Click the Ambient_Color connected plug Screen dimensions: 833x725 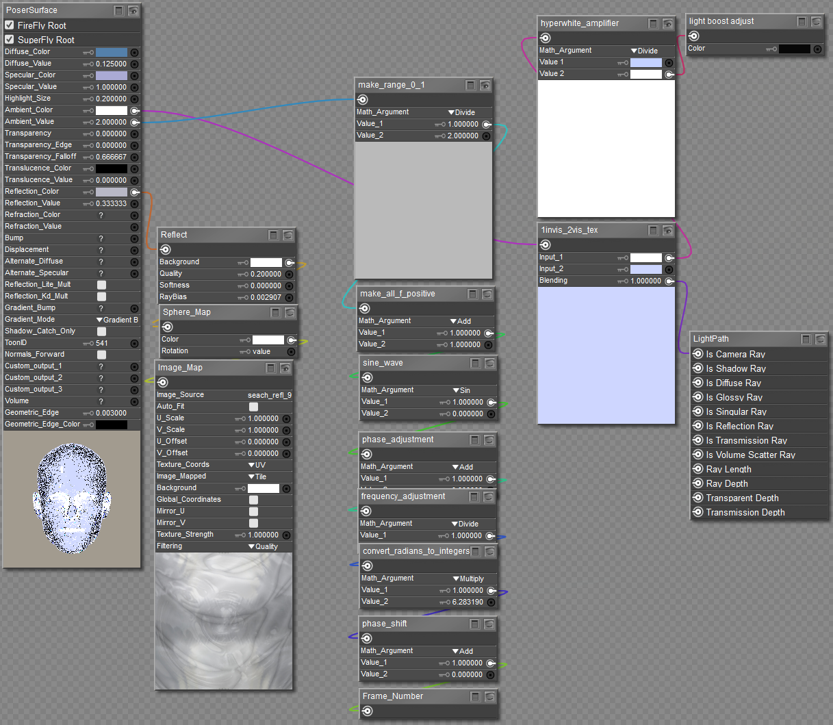pyautogui.click(x=135, y=110)
